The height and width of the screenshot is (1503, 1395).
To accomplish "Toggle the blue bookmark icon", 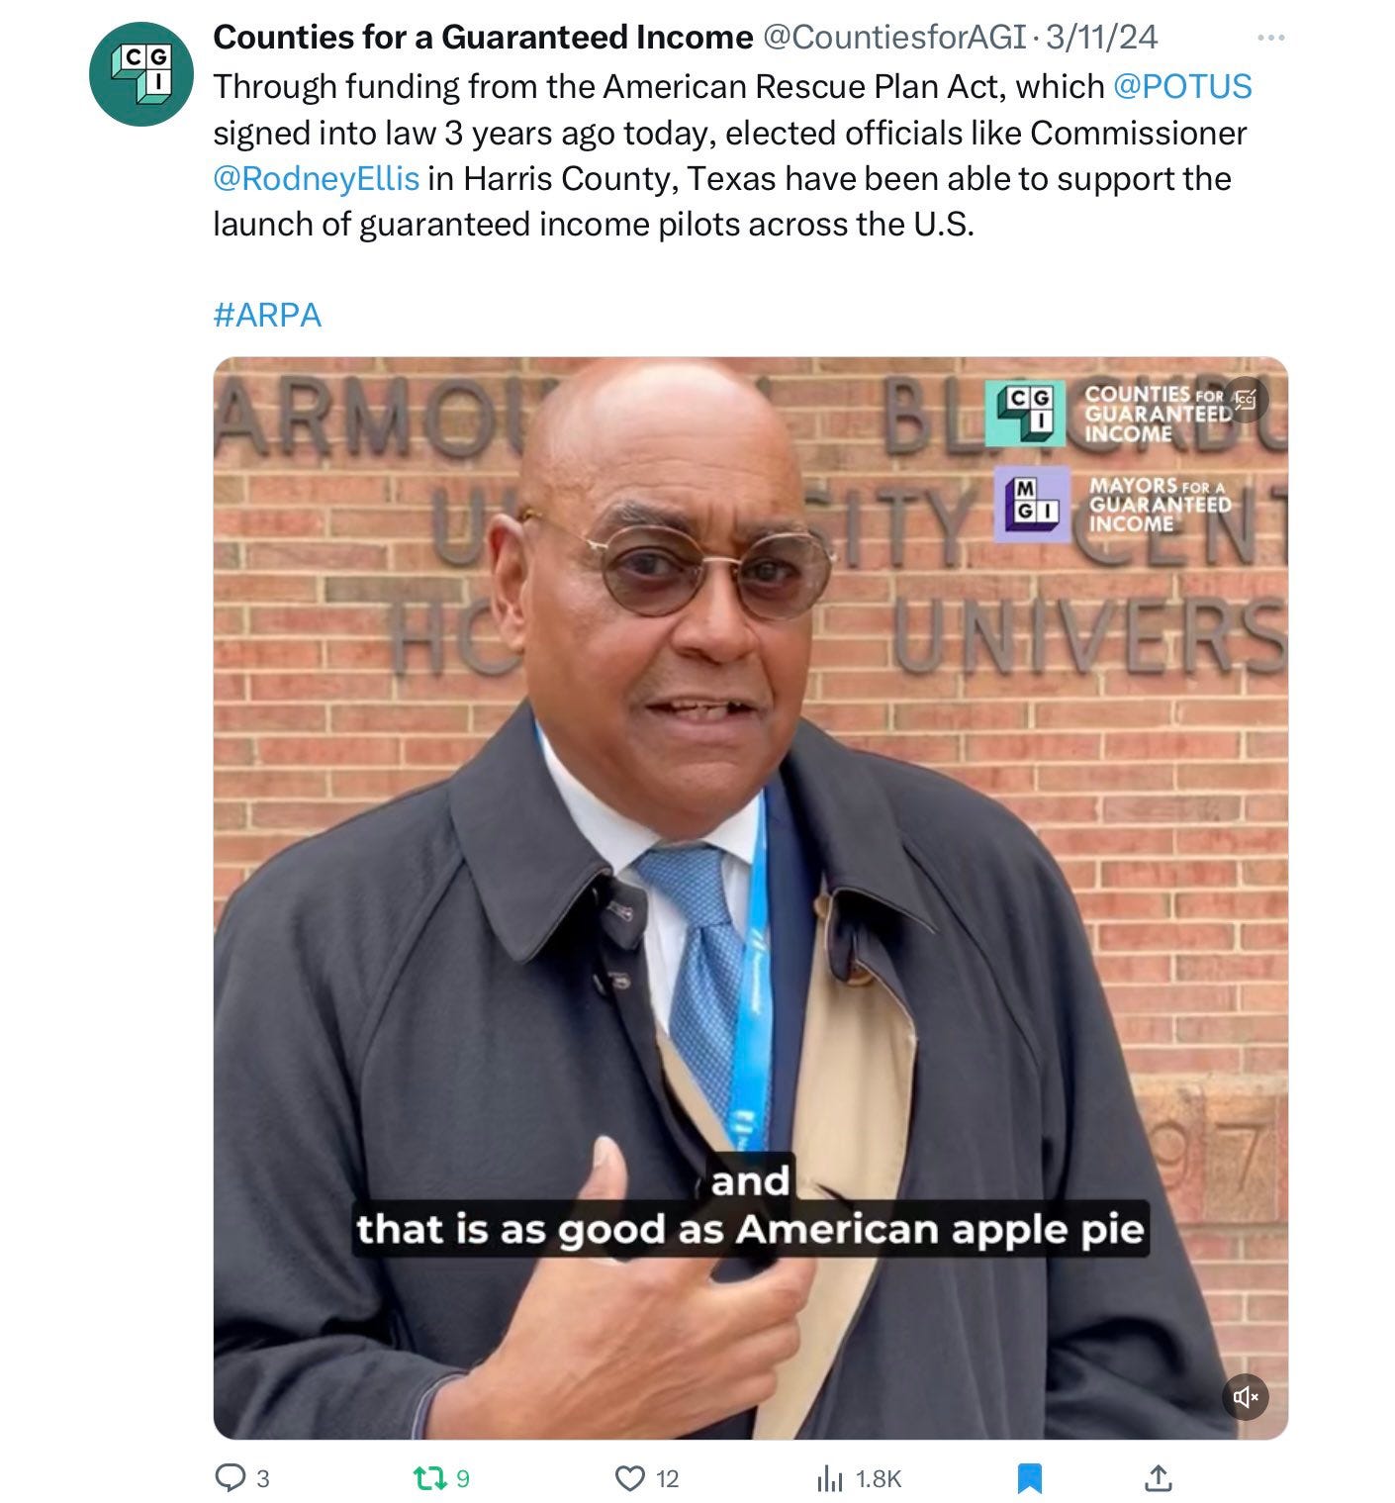I will click(x=1030, y=1479).
